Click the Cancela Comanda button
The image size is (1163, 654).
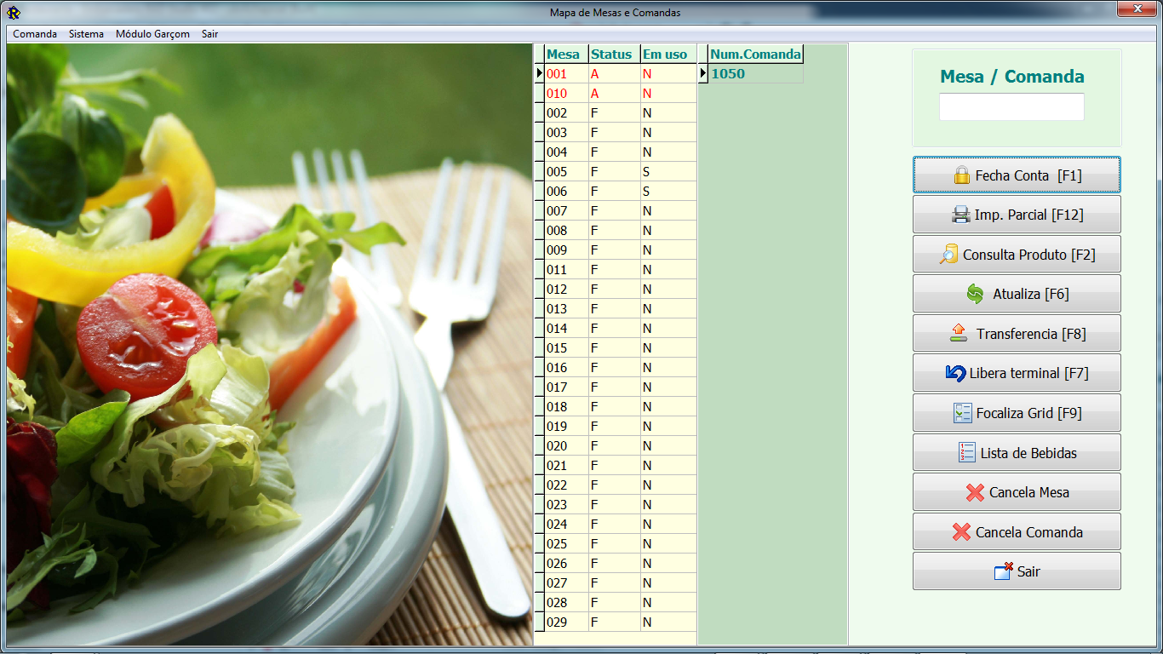[1017, 532]
